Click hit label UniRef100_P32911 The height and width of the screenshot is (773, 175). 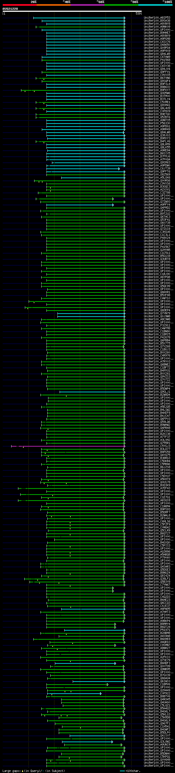157,325
